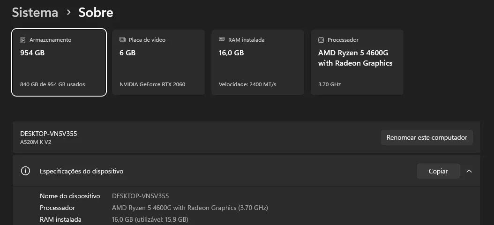Click the 6 GB video memory value

coord(127,53)
